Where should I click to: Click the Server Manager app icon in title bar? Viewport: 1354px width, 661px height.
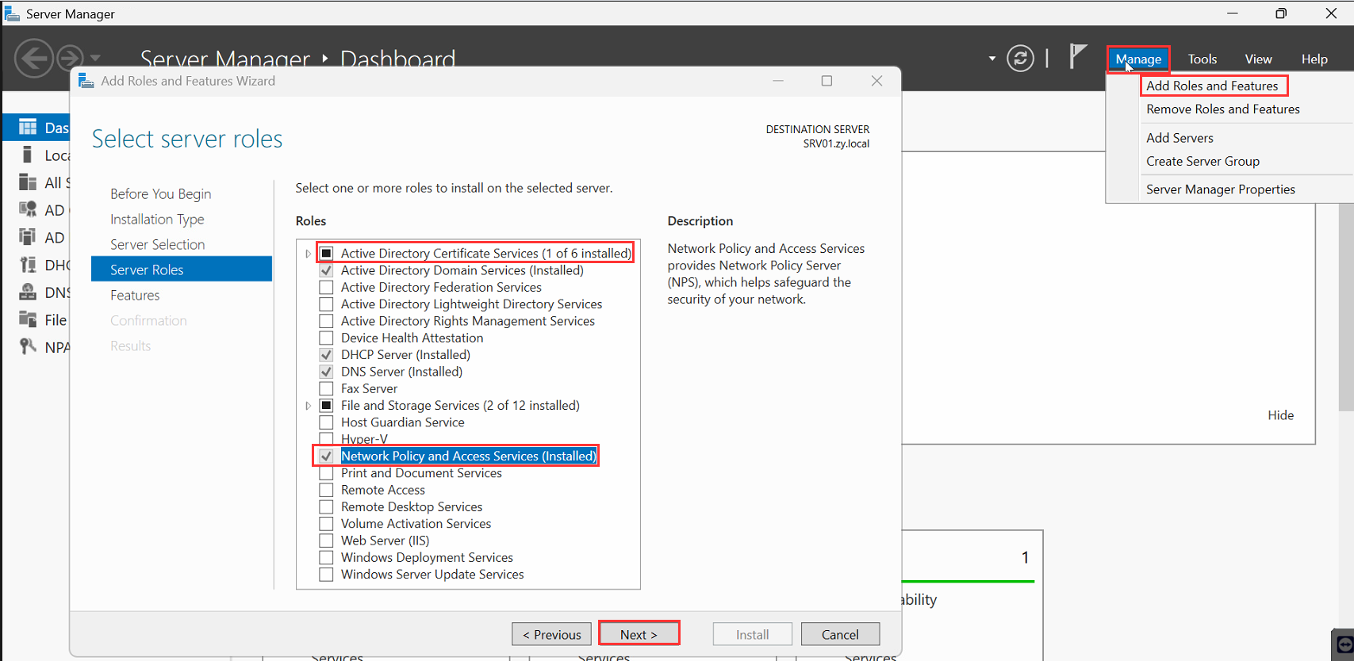click(x=12, y=13)
